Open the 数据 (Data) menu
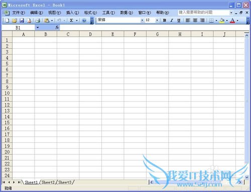This screenshot has height=192, width=251. [x=127, y=13]
